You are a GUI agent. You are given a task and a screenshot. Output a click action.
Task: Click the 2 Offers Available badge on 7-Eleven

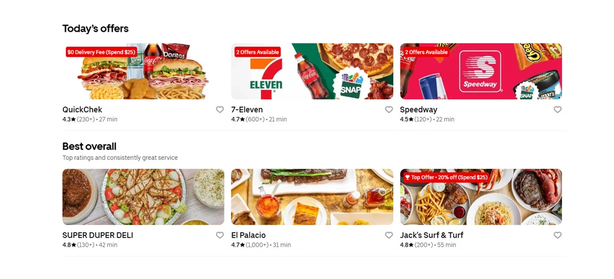click(x=258, y=51)
